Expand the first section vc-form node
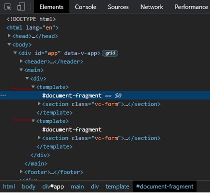 pyautogui.click(x=39, y=103)
